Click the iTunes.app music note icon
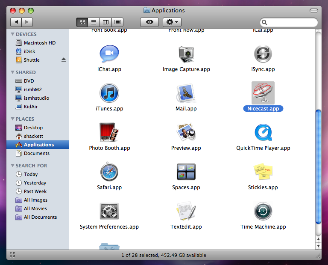This screenshot has width=328, height=265. click(109, 93)
